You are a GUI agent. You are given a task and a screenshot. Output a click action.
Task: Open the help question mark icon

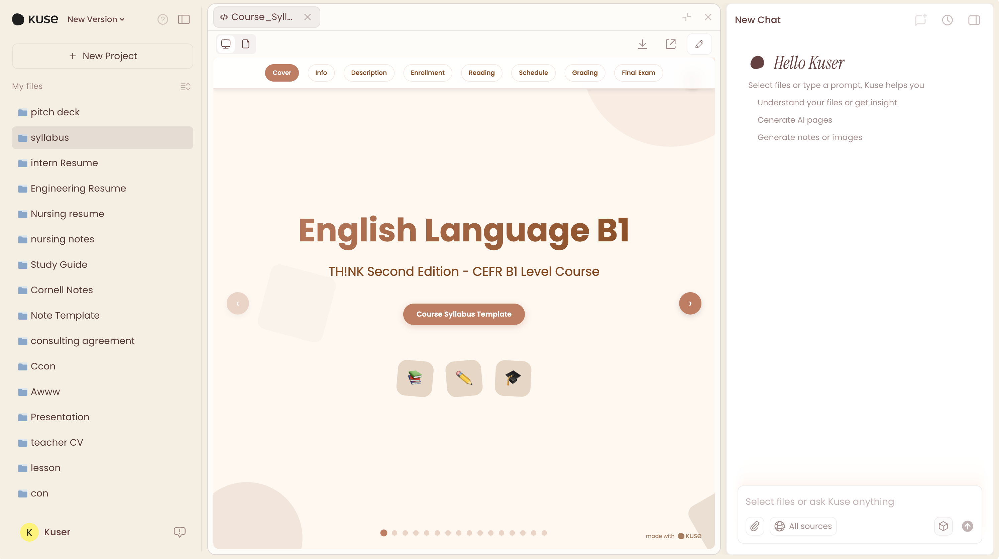coord(163,19)
